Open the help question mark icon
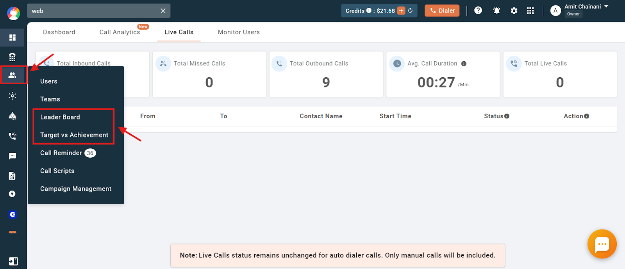The image size is (625, 269). pyautogui.click(x=478, y=11)
